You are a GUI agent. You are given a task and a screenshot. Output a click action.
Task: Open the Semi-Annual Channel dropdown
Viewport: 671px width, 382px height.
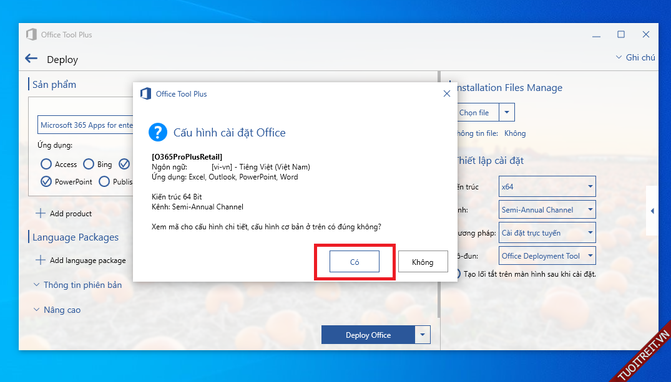547,210
